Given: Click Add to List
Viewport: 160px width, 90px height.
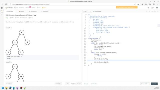Looking at the screenshot, I should pos(23,18).
